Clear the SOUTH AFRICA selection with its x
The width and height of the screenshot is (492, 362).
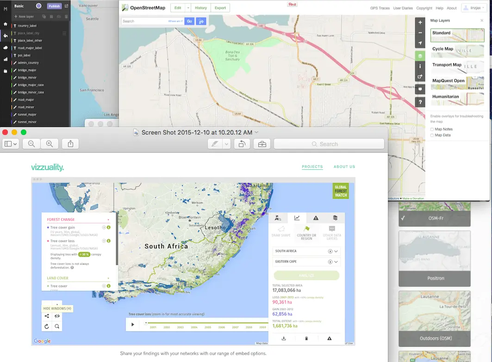(330, 252)
